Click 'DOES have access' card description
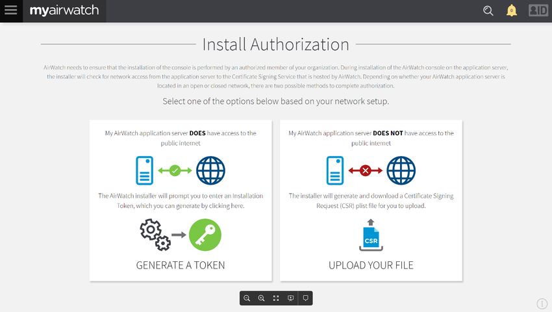This screenshot has height=312, width=552. click(181, 138)
